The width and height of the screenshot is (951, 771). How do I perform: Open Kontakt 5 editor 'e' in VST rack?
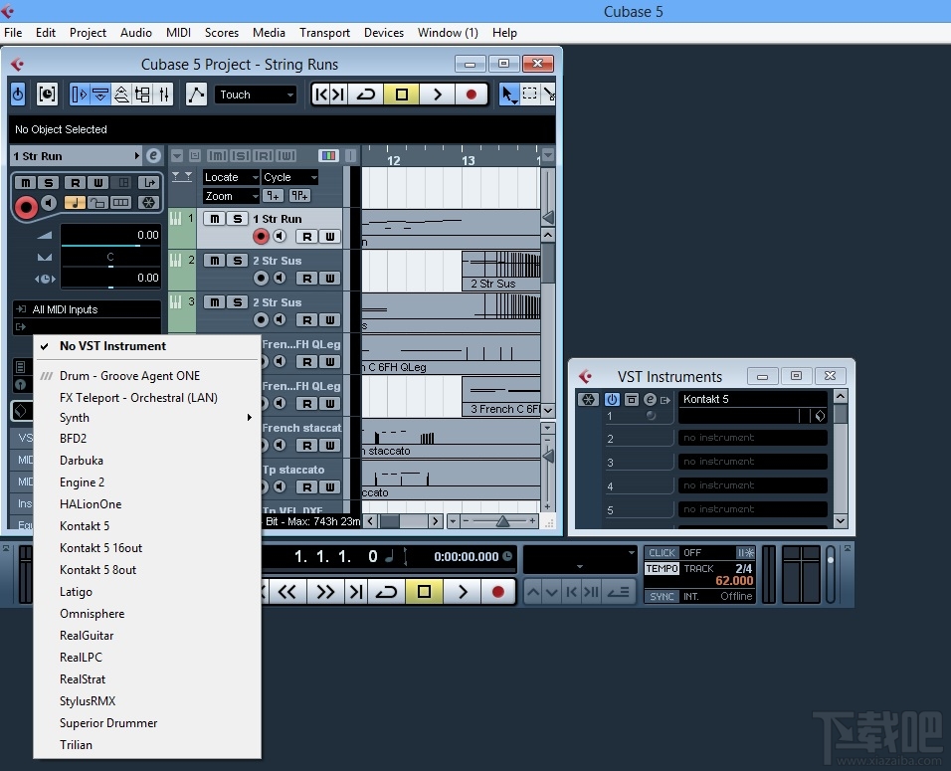(x=650, y=399)
